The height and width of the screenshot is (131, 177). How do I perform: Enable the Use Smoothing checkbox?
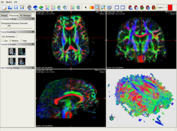[x=17, y=37]
